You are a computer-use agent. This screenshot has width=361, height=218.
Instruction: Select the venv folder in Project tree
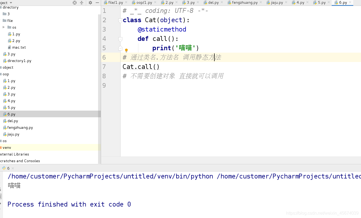tap(7, 147)
